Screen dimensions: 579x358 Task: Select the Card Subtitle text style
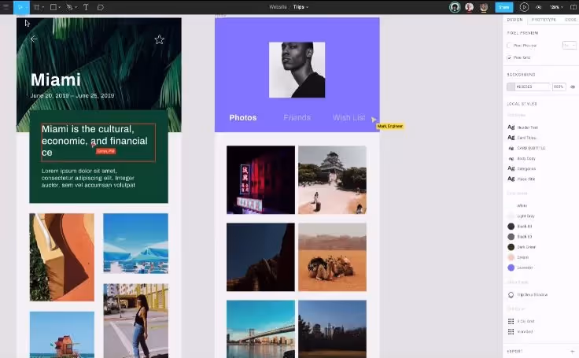pyautogui.click(x=526, y=148)
